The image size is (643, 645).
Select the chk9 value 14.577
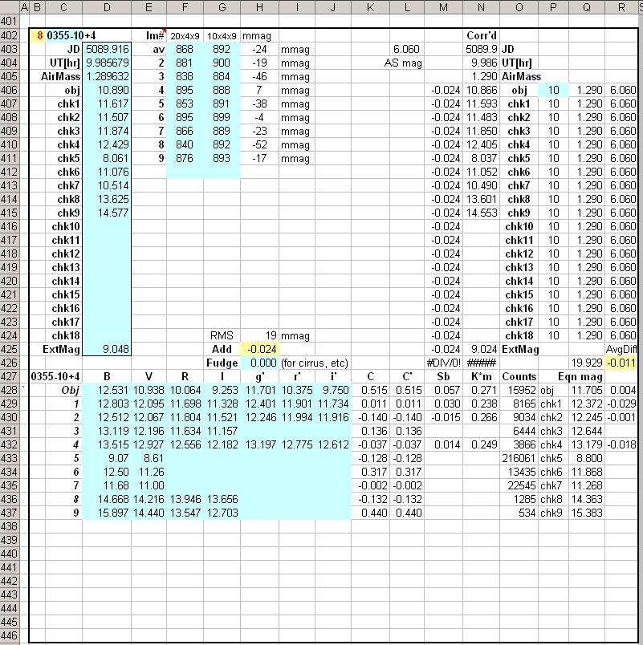107,213
